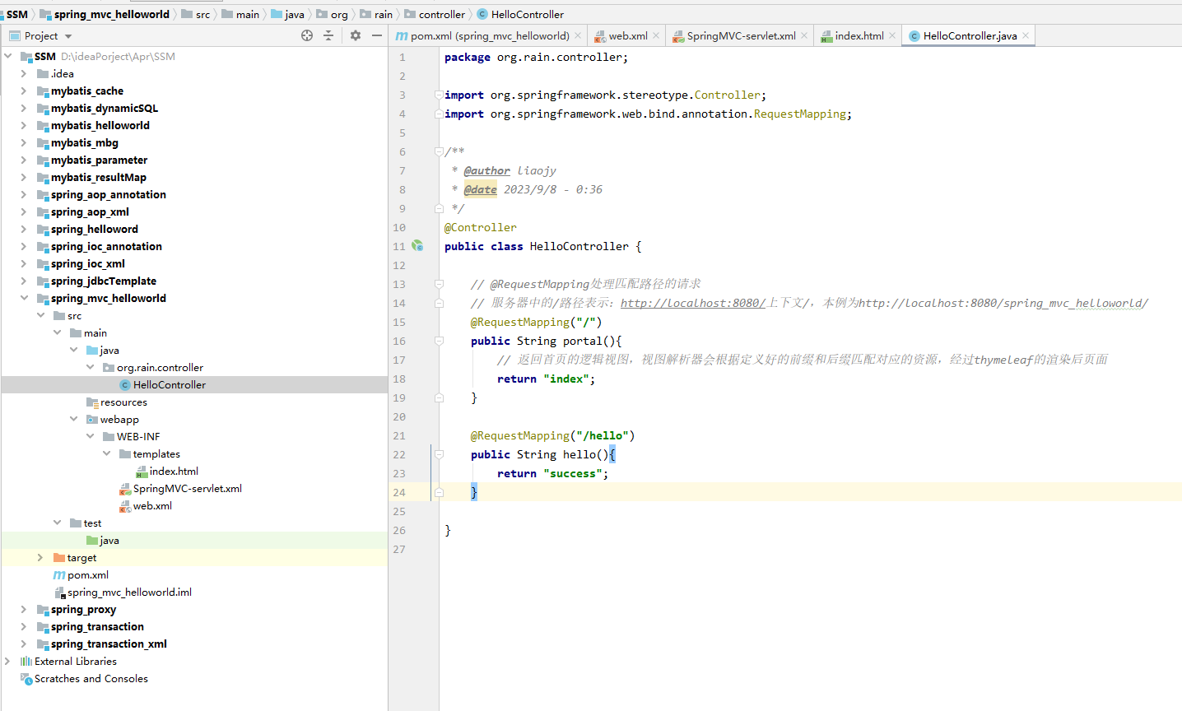Image resolution: width=1182 pixels, height=711 pixels.
Task: Hide the Project tool window
Action: pos(377,35)
